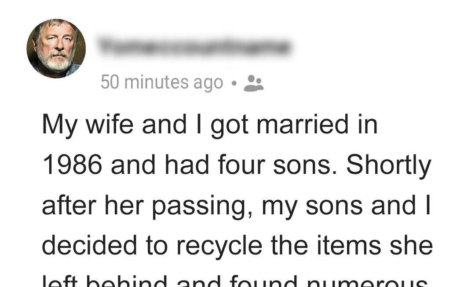This screenshot has height=287, width=475.
Task: Click the line 'My wife and I got married in'
Action: tap(210, 125)
